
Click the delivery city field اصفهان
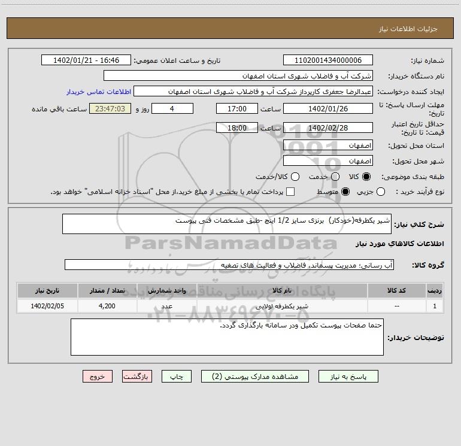[x=328, y=161]
